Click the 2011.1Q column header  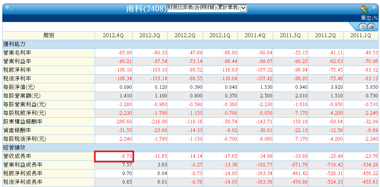(x=361, y=35)
